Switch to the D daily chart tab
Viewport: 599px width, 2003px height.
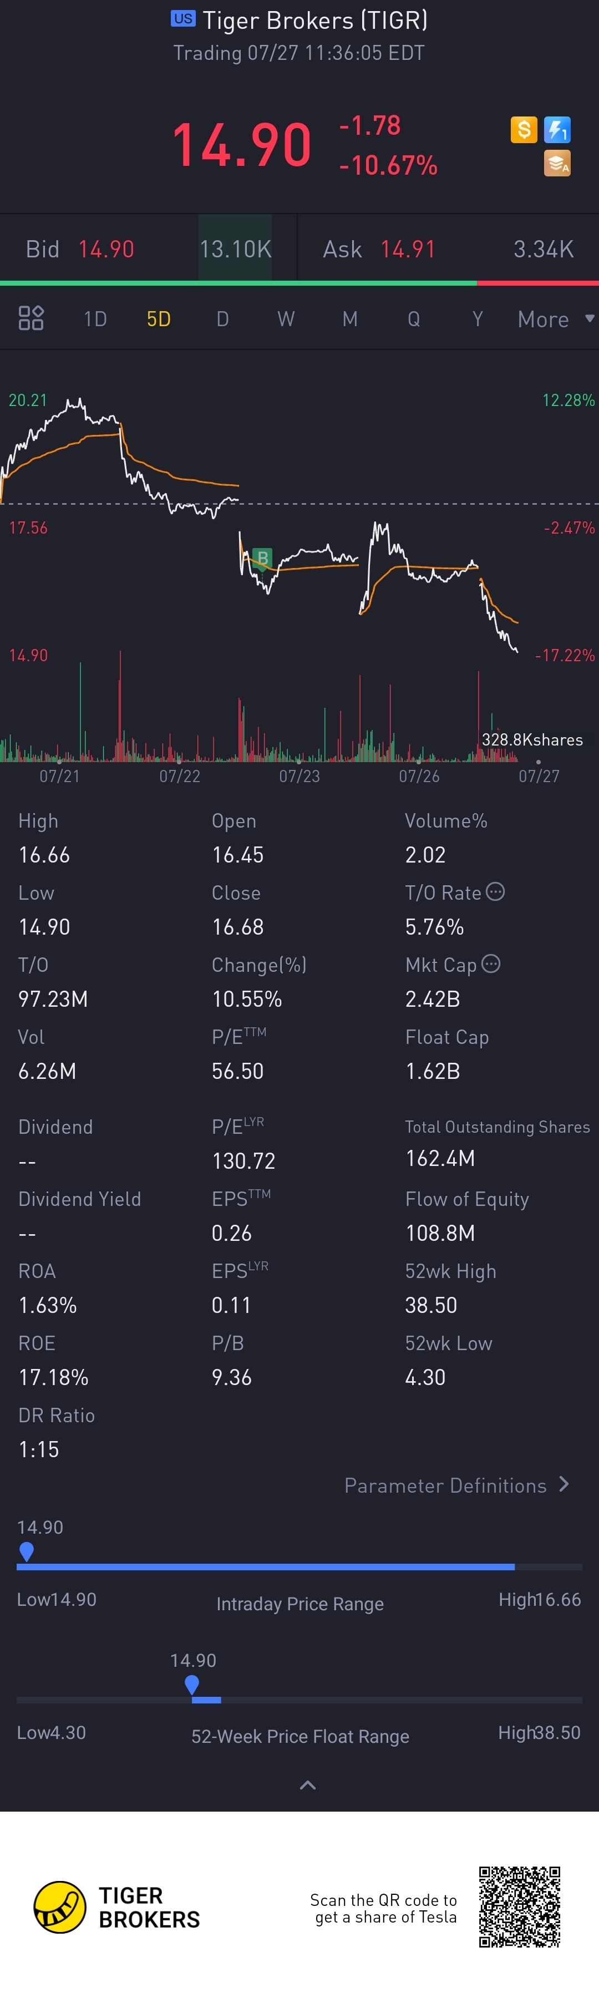pyautogui.click(x=222, y=319)
